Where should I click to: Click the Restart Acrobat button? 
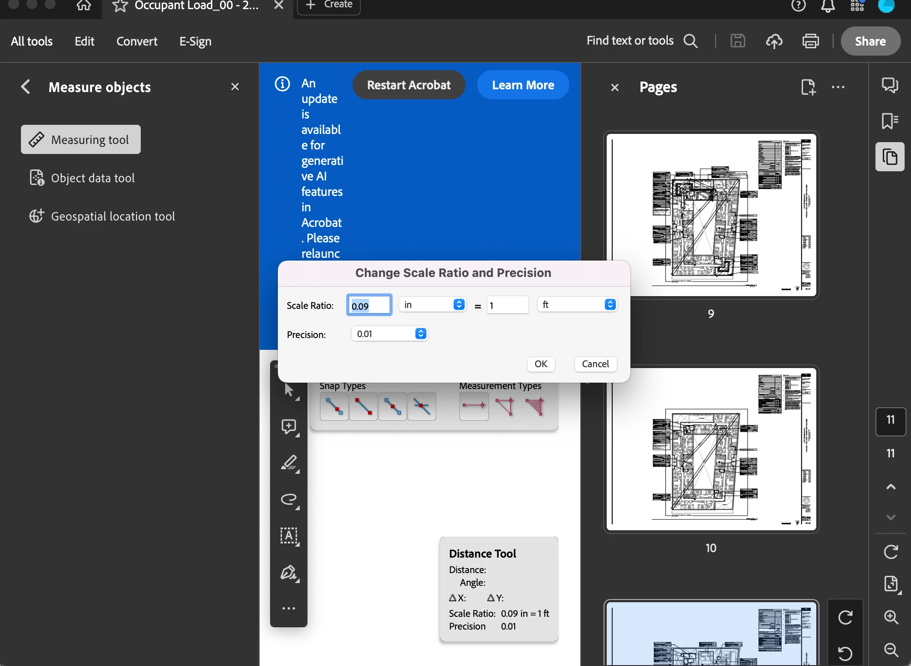click(409, 85)
